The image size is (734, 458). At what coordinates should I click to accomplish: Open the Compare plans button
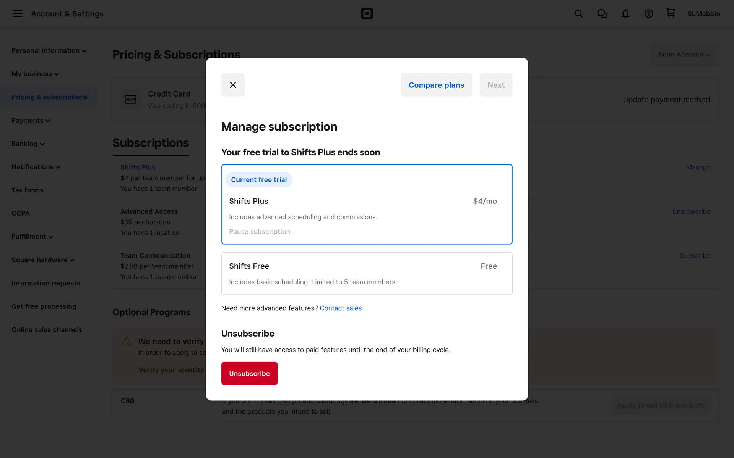pos(436,85)
